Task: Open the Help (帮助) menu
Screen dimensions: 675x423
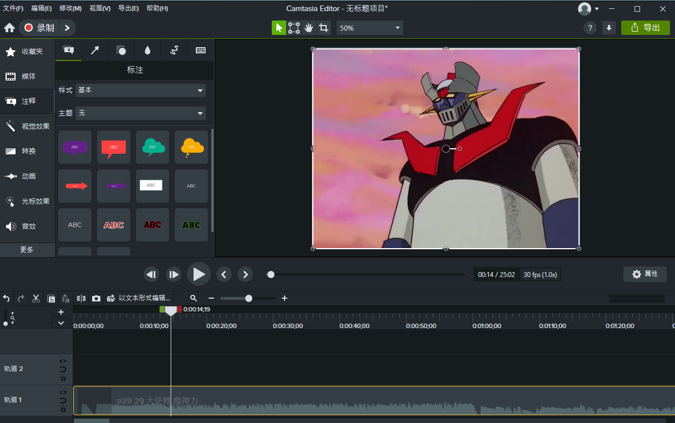Action: click(x=158, y=8)
